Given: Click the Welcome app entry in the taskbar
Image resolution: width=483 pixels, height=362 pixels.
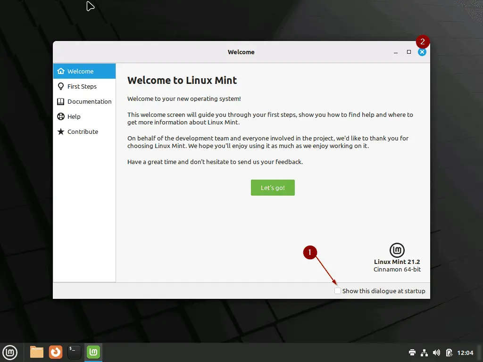Looking at the screenshot, I should 93,352.
